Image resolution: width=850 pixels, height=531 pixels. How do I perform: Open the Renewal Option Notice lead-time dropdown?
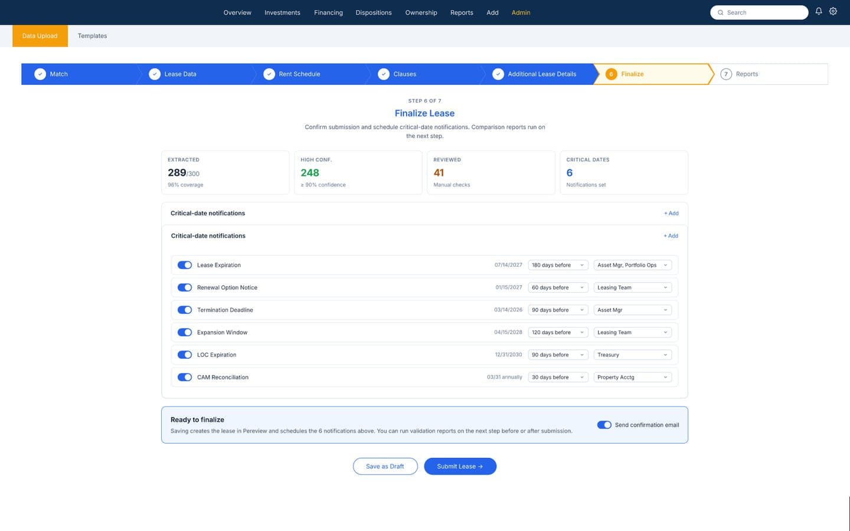[558, 288]
